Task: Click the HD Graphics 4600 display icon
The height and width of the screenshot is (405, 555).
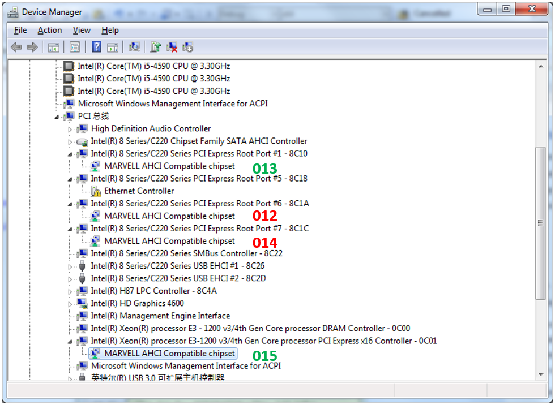Action: click(82, 303)
